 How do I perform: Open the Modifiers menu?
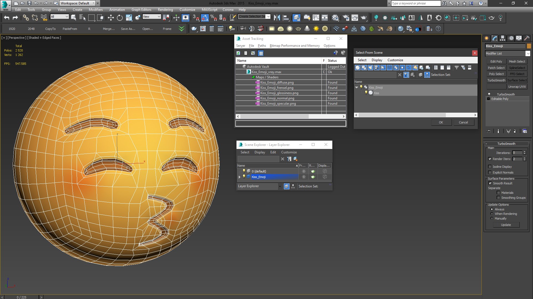(96, 10)
